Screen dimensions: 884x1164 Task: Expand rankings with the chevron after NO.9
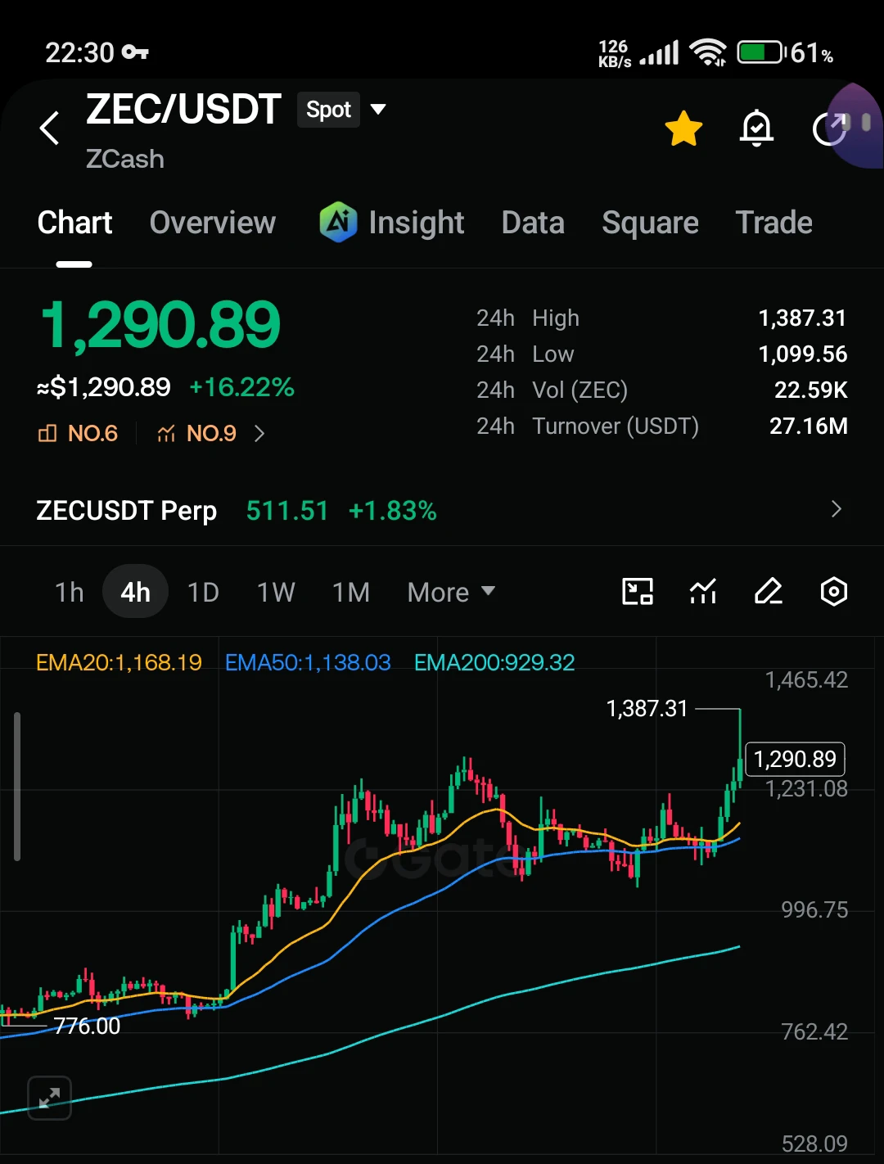coord(259,433)
